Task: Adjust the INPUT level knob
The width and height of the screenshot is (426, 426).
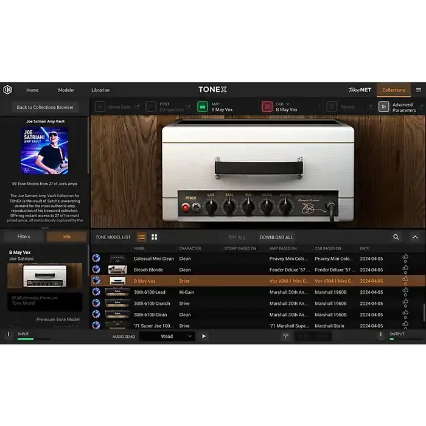Action: (x=9, y=335)
